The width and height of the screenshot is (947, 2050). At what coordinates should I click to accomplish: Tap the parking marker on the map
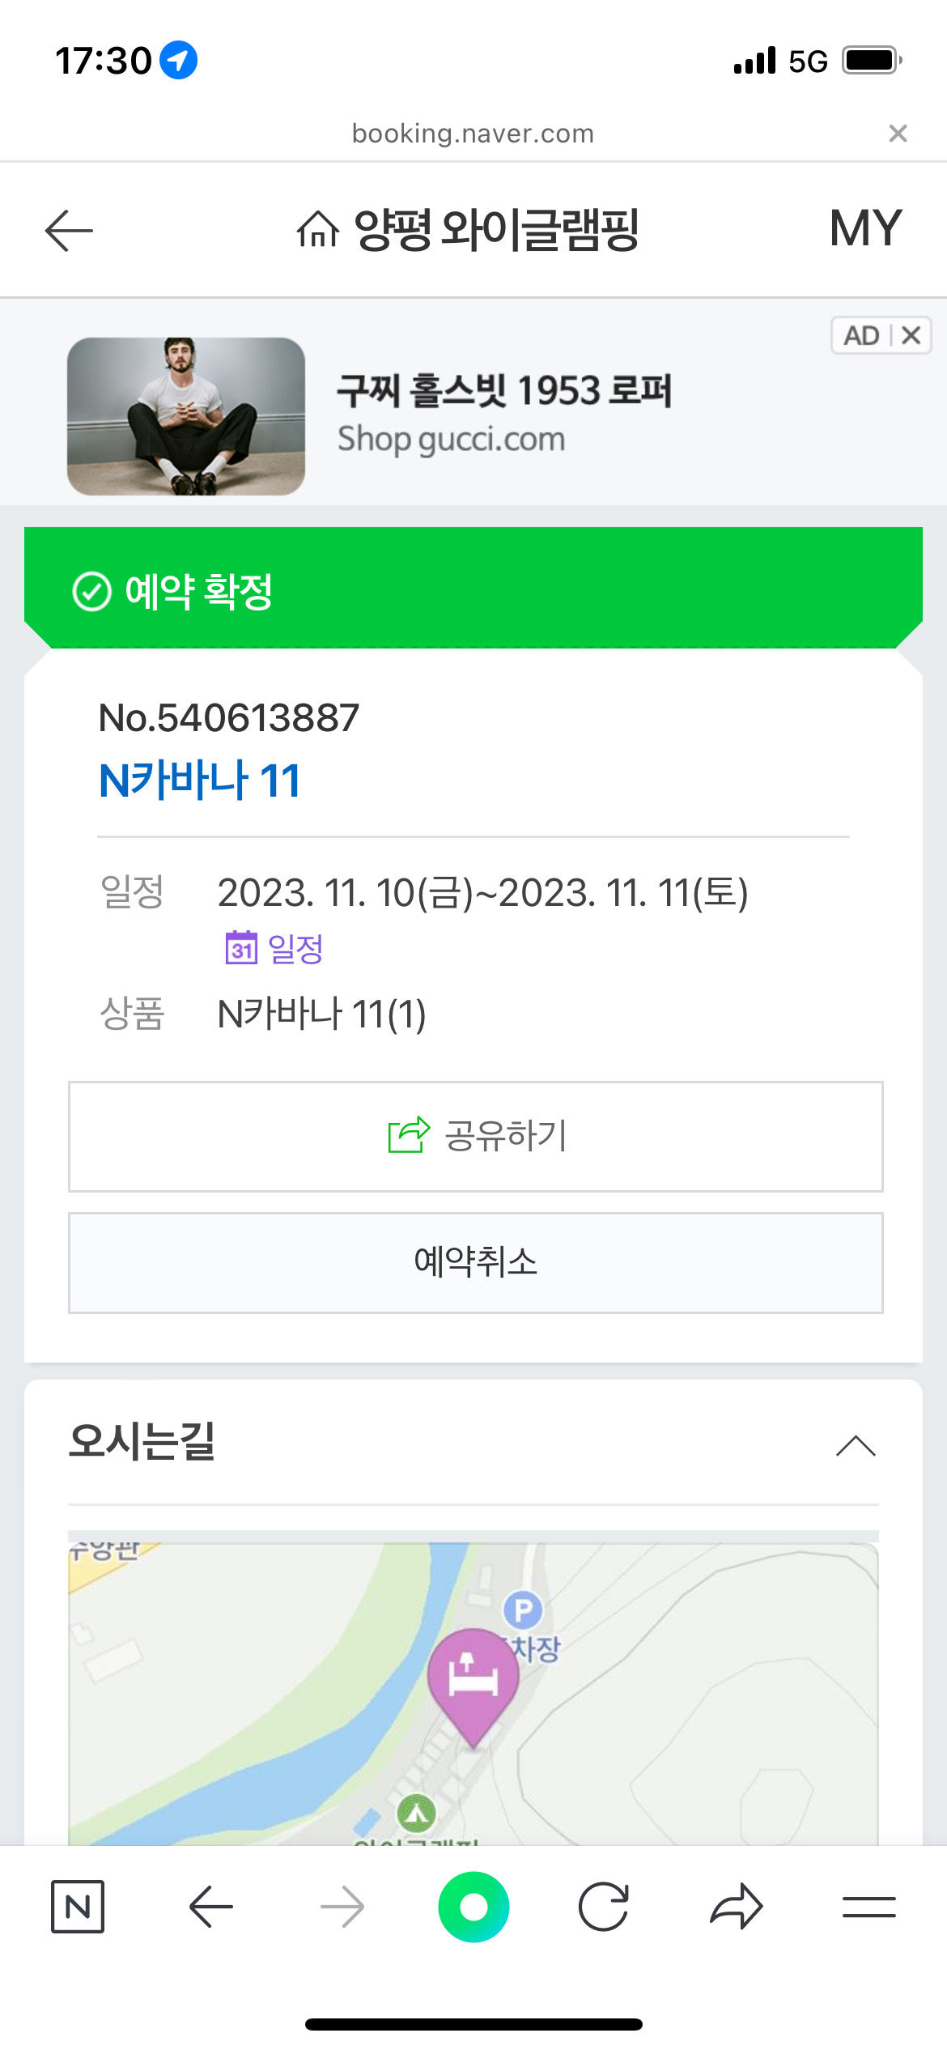coord(523,1610)
